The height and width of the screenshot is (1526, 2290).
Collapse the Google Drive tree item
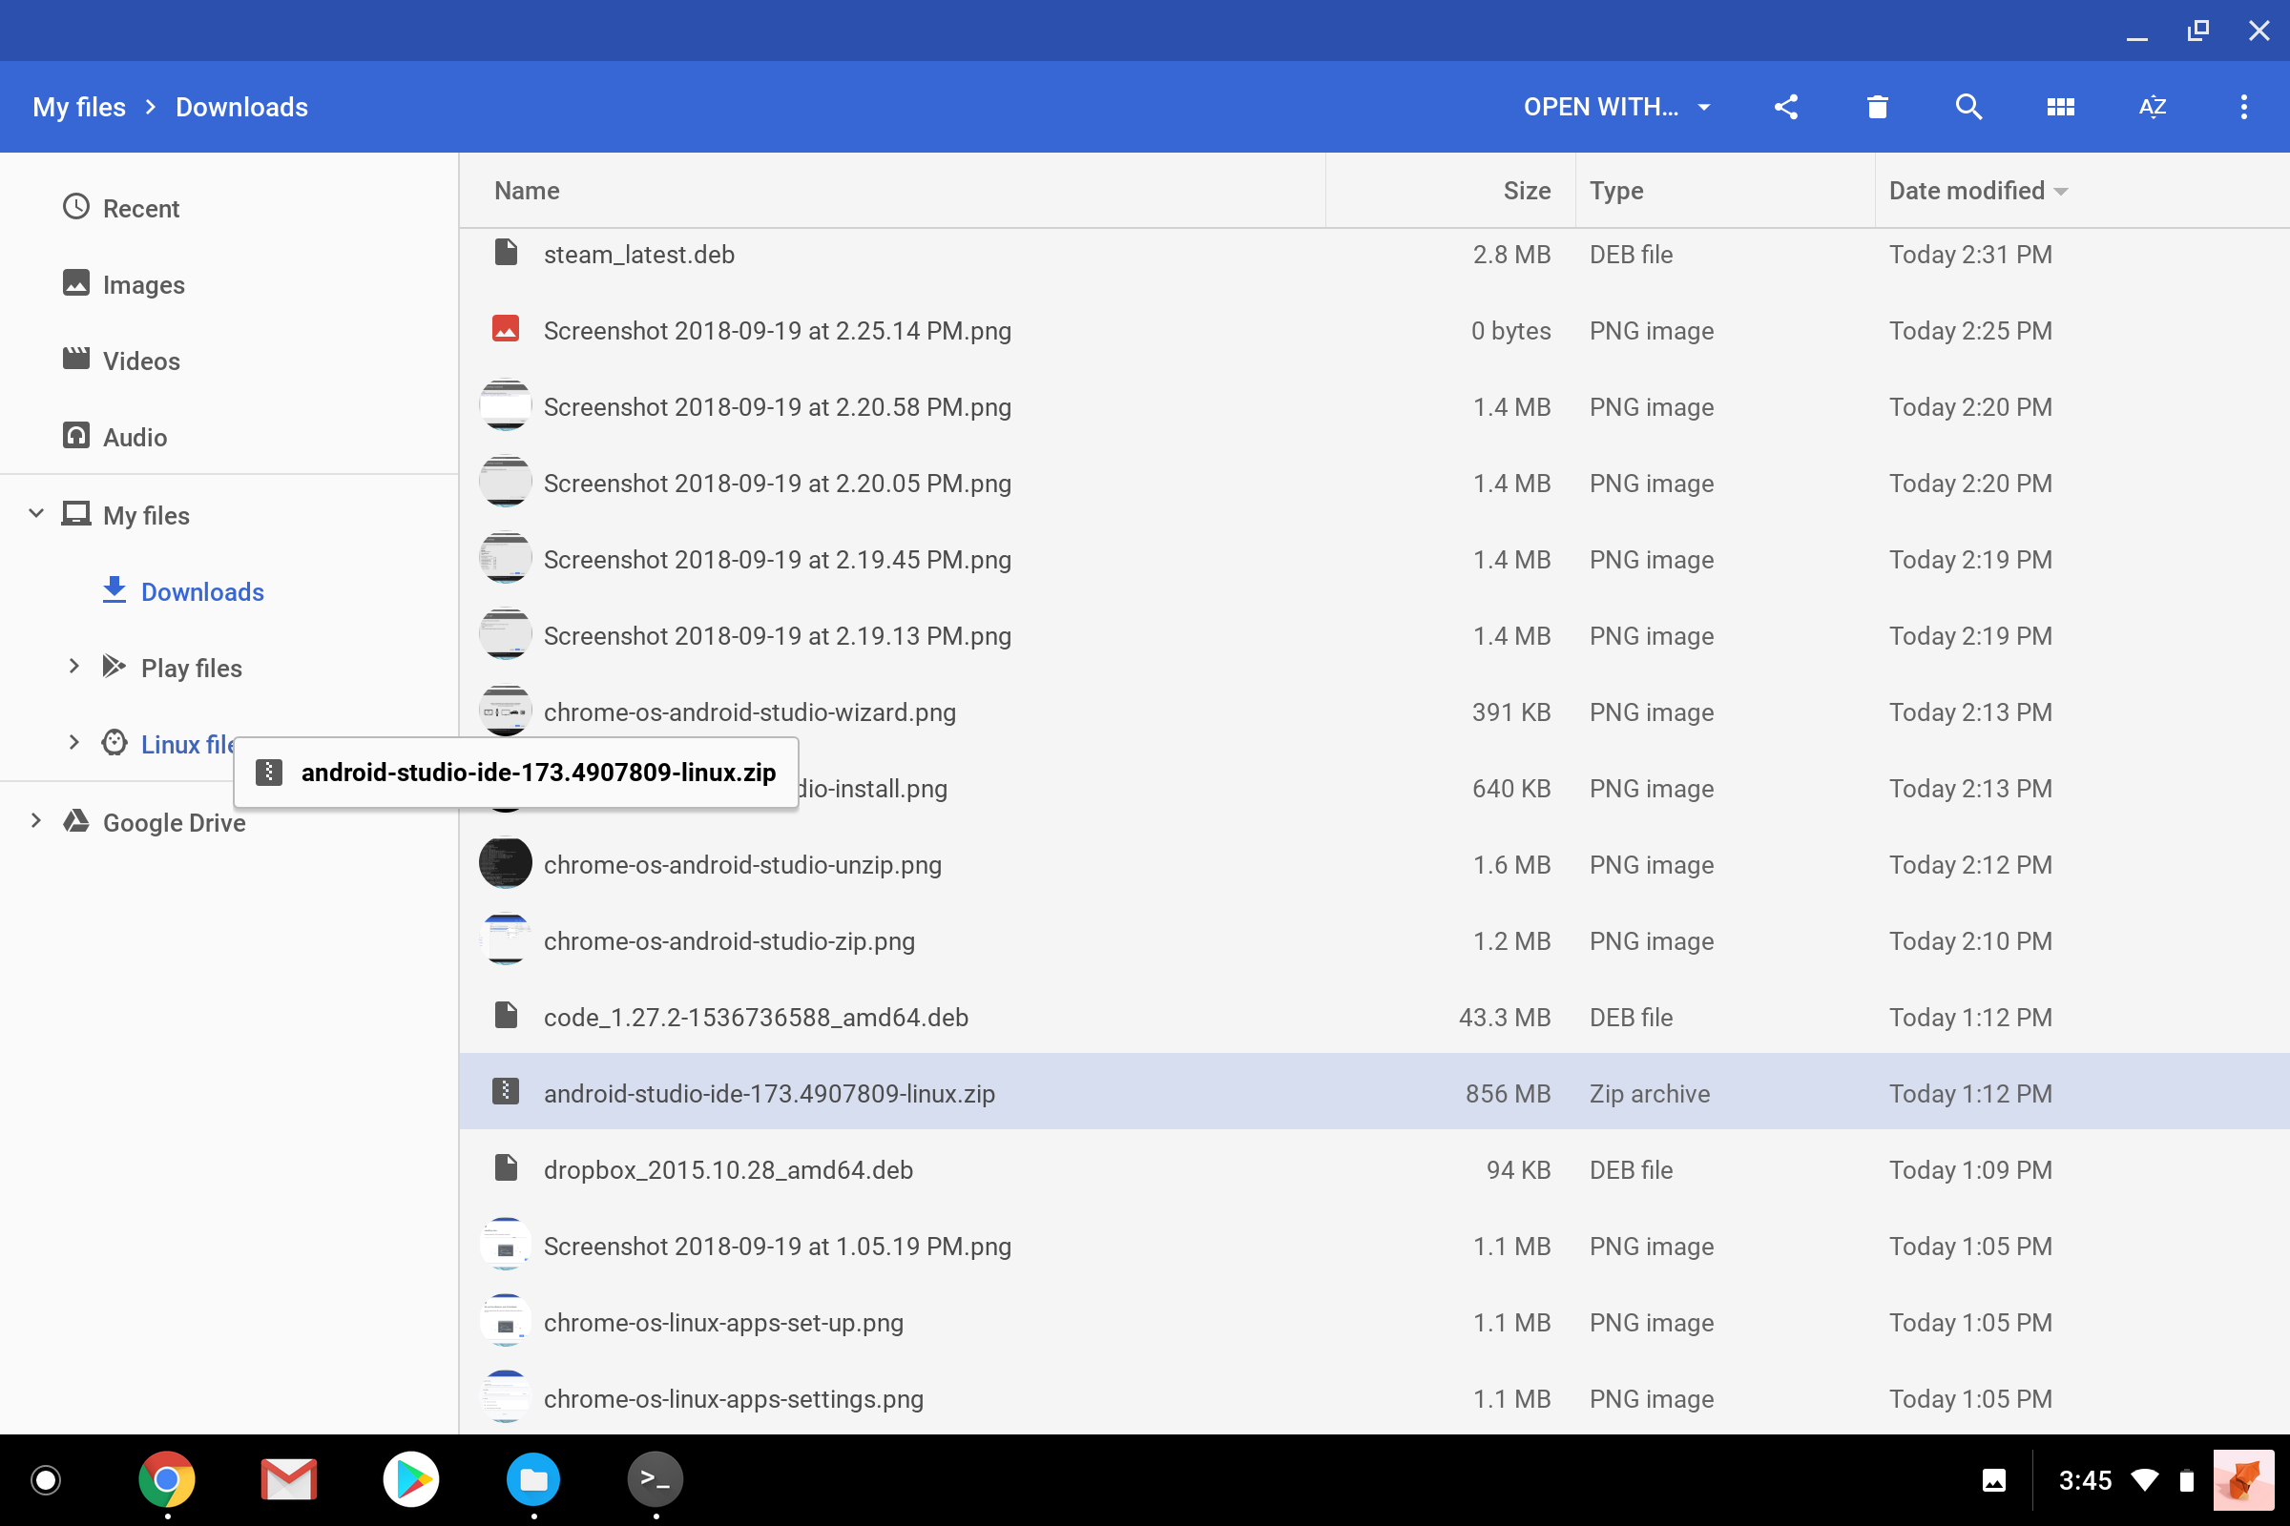[x=36, y=821]
